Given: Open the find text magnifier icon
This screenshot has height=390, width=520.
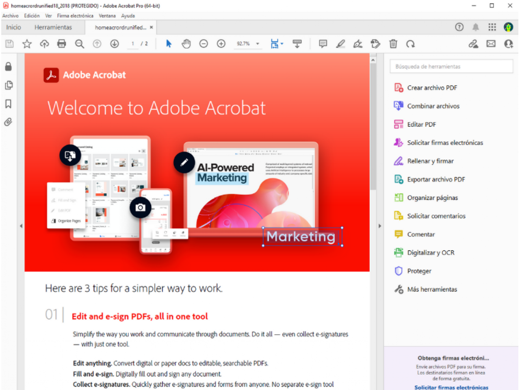Looking at the screenshot, I should 80,43.
